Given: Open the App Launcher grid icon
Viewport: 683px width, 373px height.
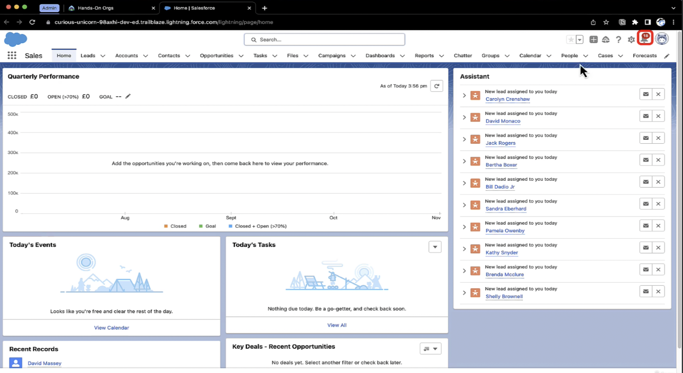Looking at the screenshot, I should [x=12, y=55].
